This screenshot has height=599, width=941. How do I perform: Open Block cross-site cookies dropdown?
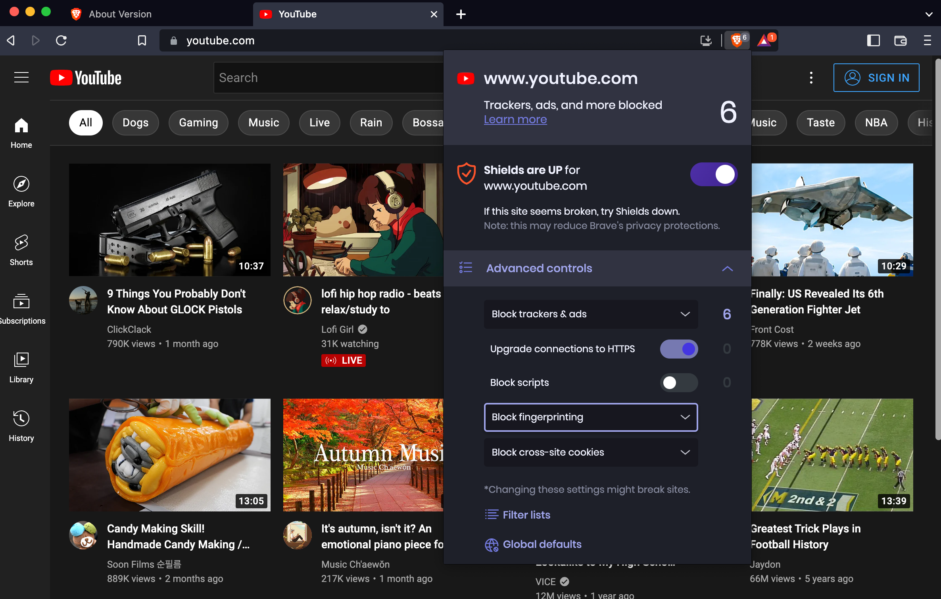point(590,452)
